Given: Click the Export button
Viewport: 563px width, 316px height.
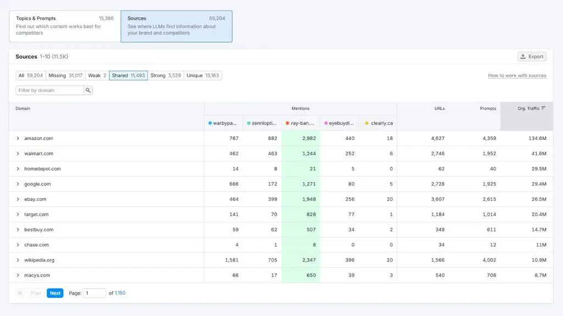Looking at the screenshot, I should 532,57.
